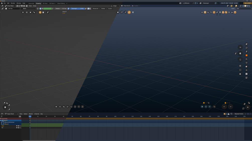252x141 pixels.
Task: Click the Y axis button at viewport bottom
Action: point(79,107)
